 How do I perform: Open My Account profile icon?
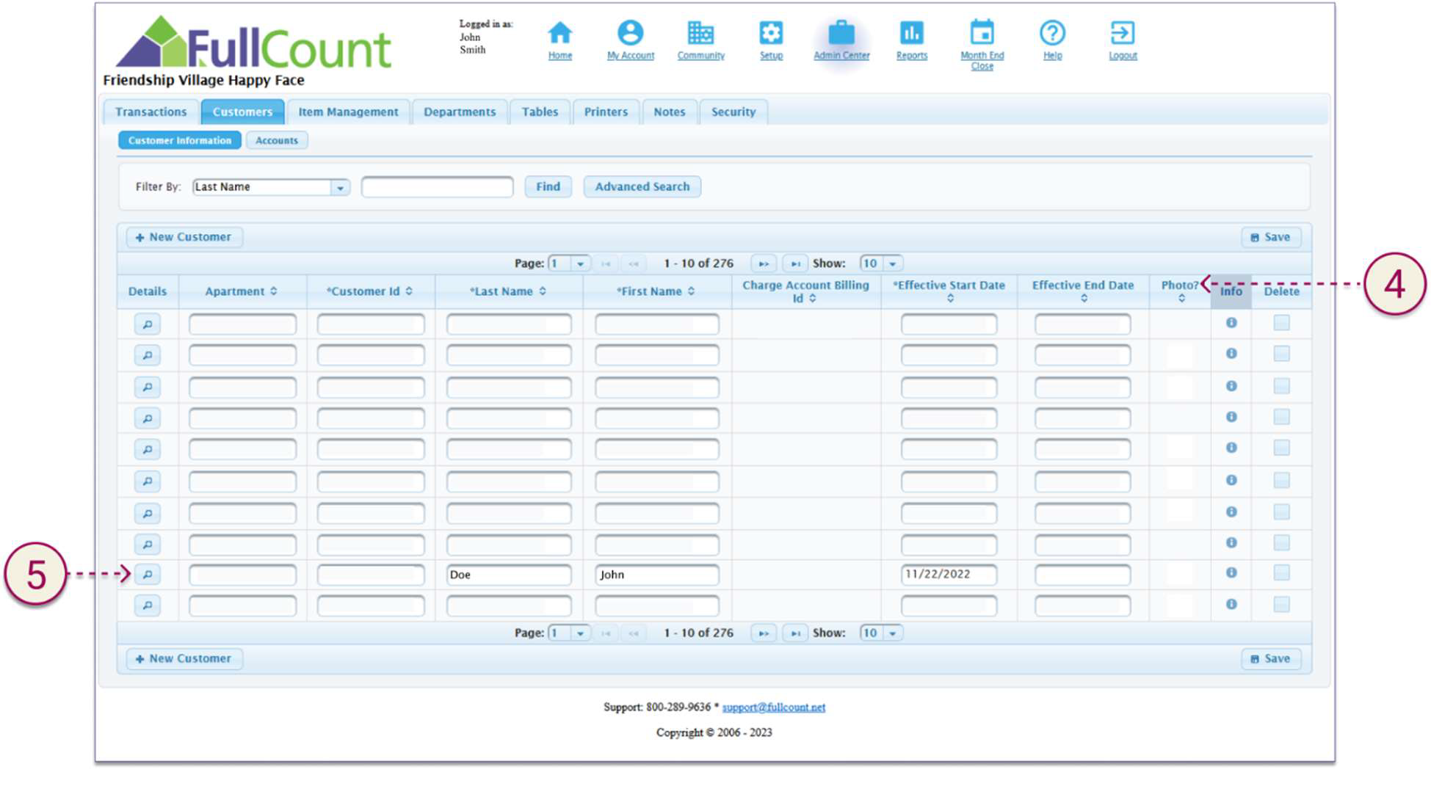click(630, 33)
